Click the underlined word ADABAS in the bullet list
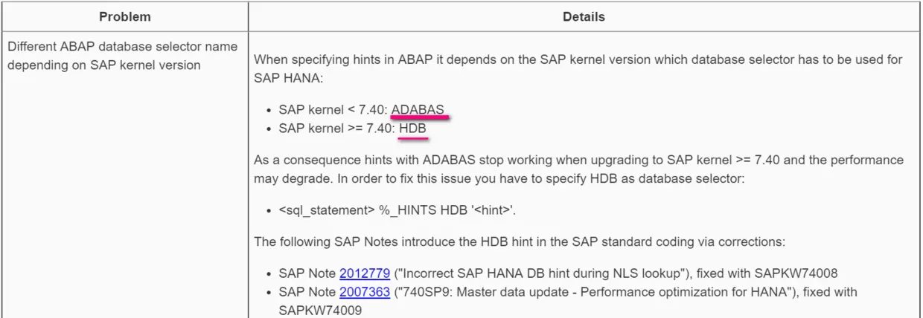923x318 pixels. tap(418, 109)
